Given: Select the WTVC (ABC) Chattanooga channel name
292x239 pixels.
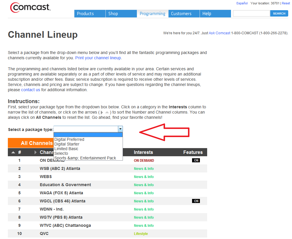Looking at the screenshot, I should [x=65, y=225].
